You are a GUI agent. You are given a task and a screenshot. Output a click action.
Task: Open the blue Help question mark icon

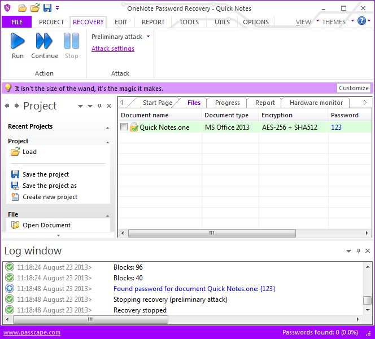361,21
